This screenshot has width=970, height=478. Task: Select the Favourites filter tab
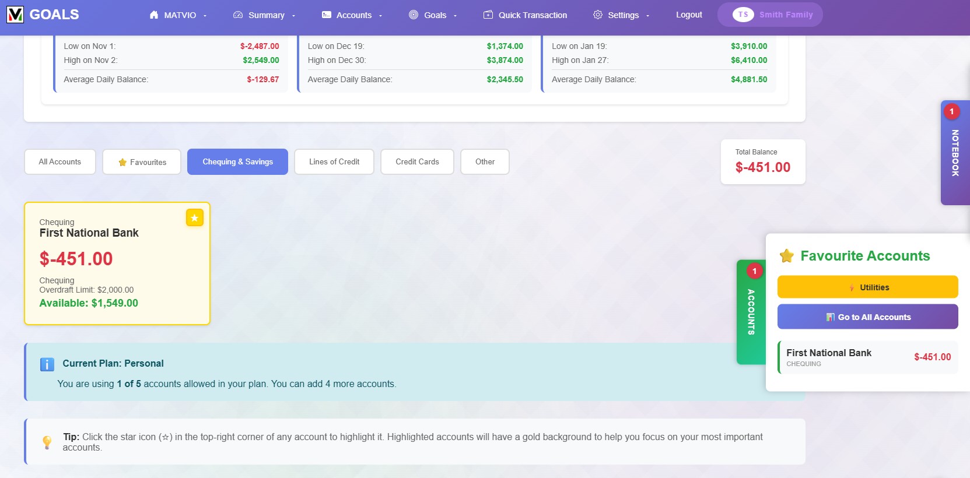pos(142,162)
